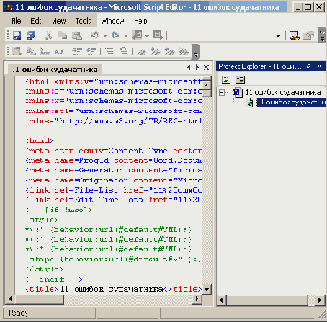Click the Quick Info icon
This screenshot has width=327, height=322.
[x=45, y=51]
